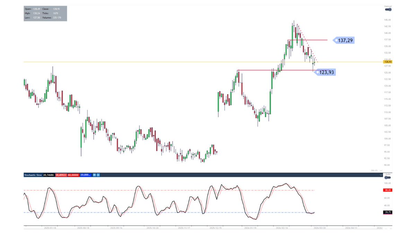Click the 09:15 countdown timer
Image resolution: width=416 pixels, height=234 pixels.
point(374,171)
